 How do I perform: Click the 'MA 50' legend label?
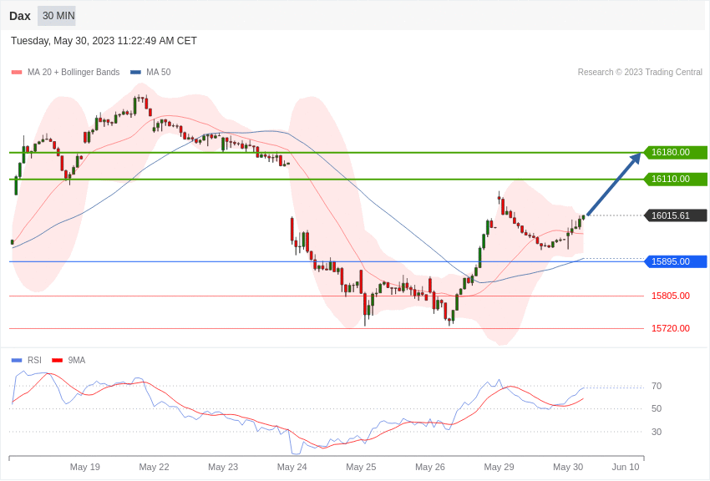[x=159, y=72]
